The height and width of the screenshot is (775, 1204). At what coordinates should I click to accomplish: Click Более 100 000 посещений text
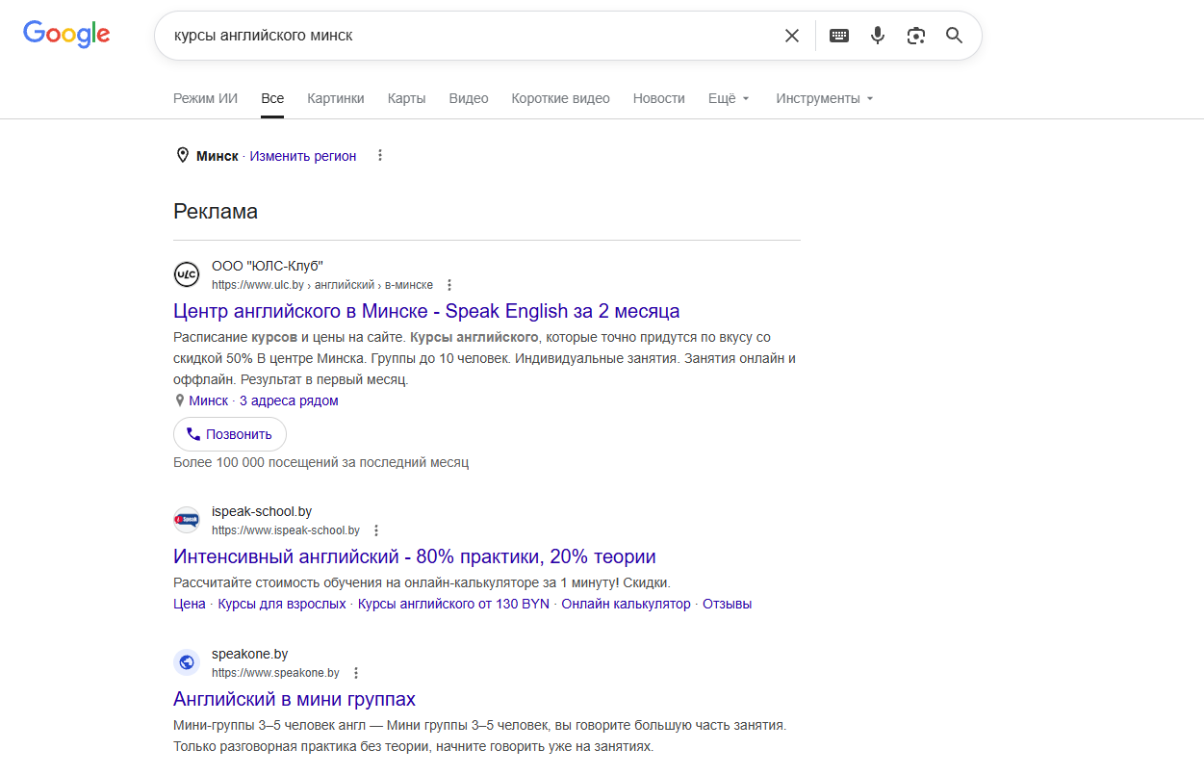pyautogui.click(x=321, y=462)
